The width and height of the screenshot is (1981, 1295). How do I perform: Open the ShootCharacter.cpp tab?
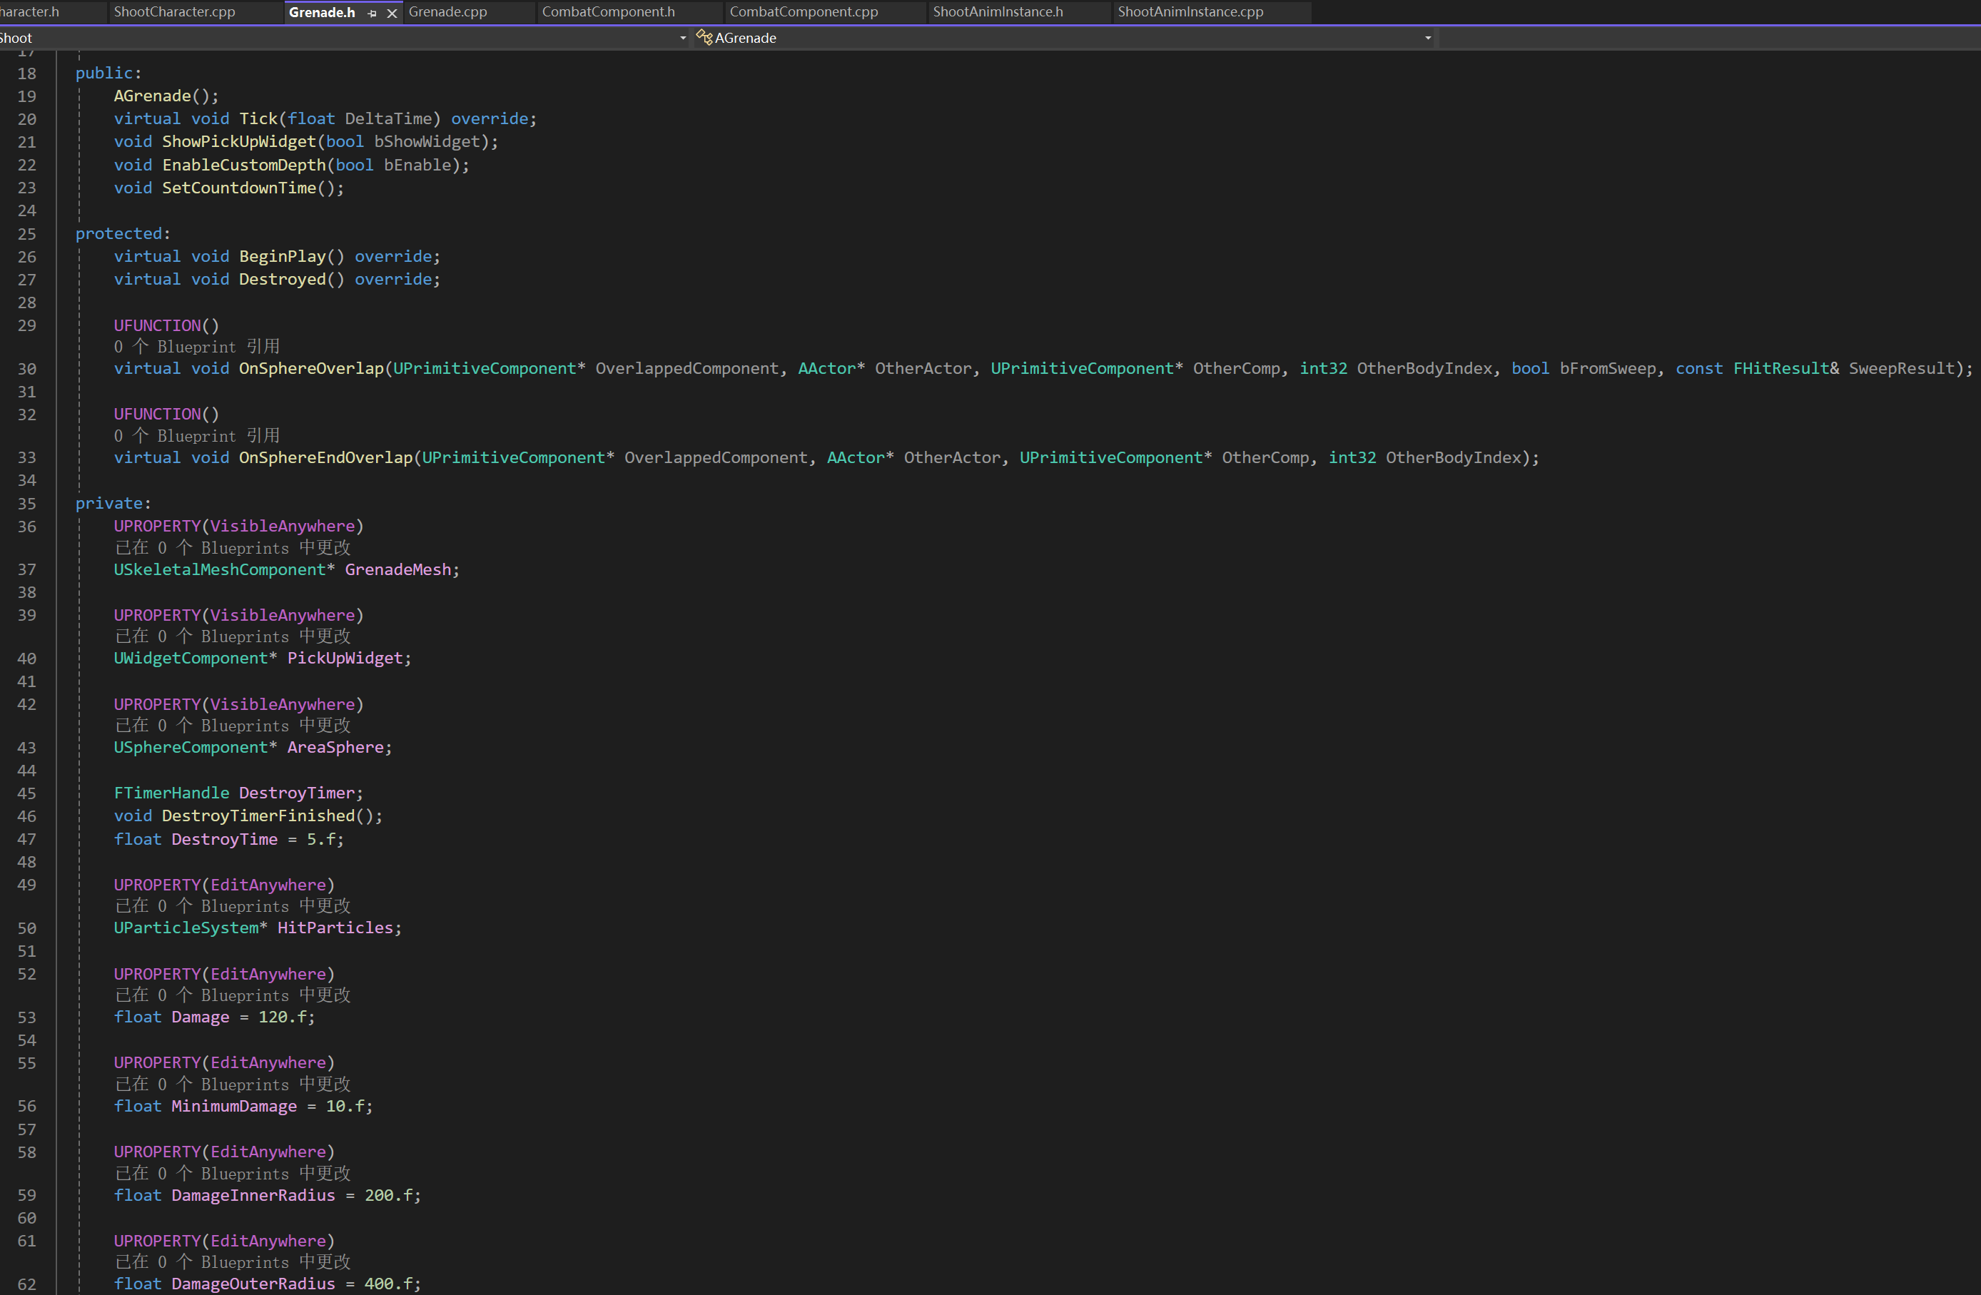click(174, 11)
